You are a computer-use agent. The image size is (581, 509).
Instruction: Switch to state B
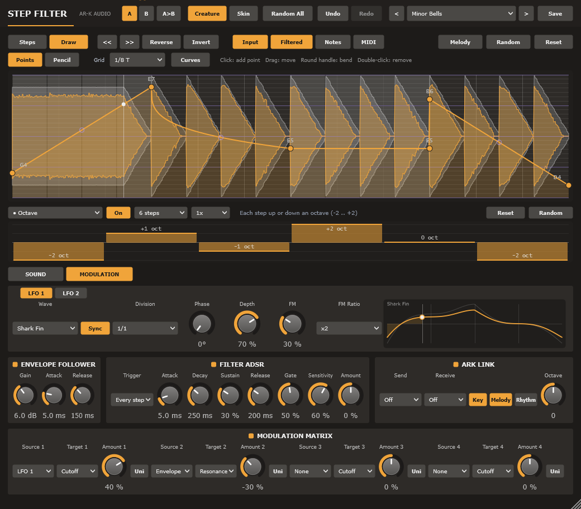click(x=146, y=14)
